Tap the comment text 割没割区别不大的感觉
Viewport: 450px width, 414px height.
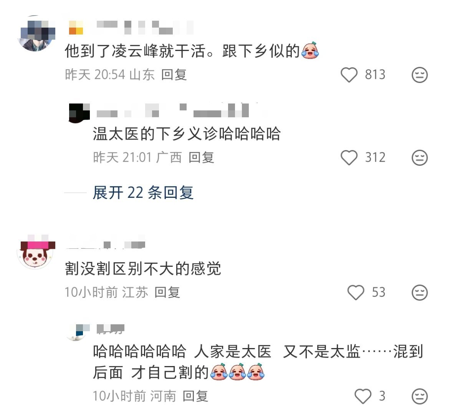(143, 269)
